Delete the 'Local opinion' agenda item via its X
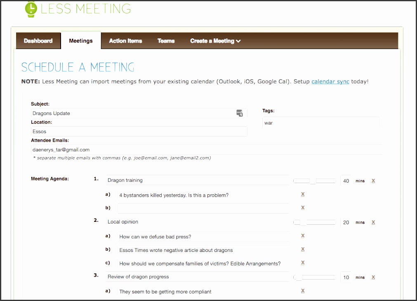 (x=373, y=222)
